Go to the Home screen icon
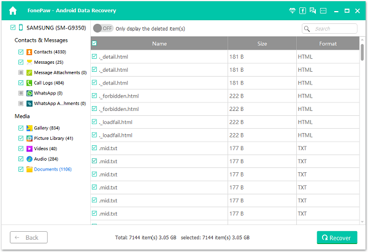 (x=13, y=10)
